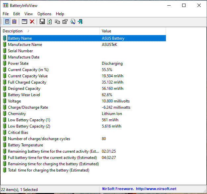Save selected items with the floppy disk icon

tap(42, 21)
